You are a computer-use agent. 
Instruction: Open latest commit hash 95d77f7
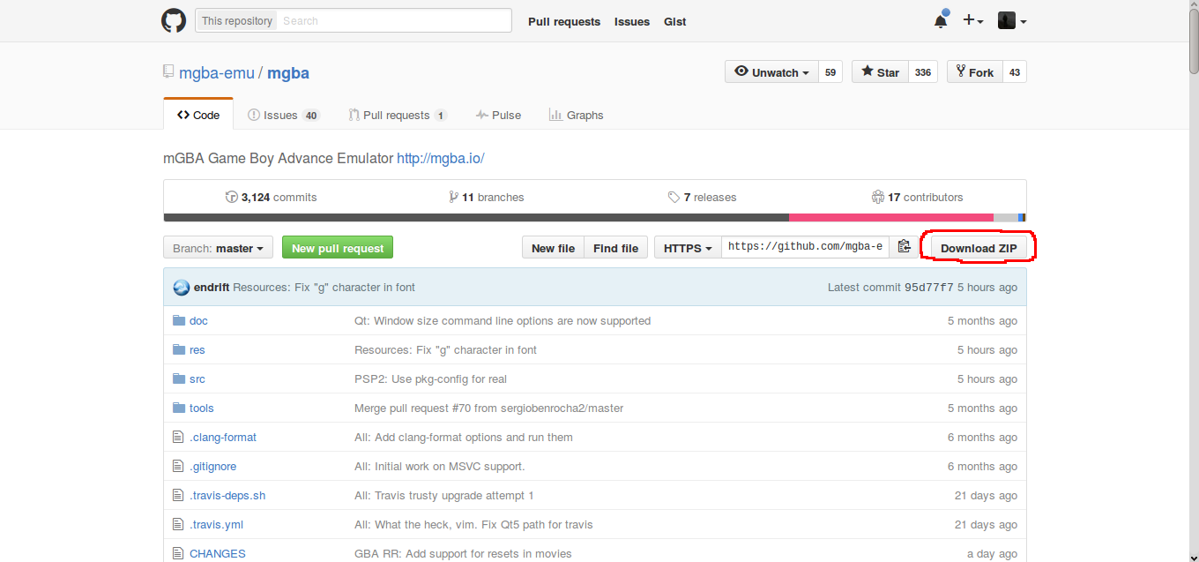pos(929,287)
